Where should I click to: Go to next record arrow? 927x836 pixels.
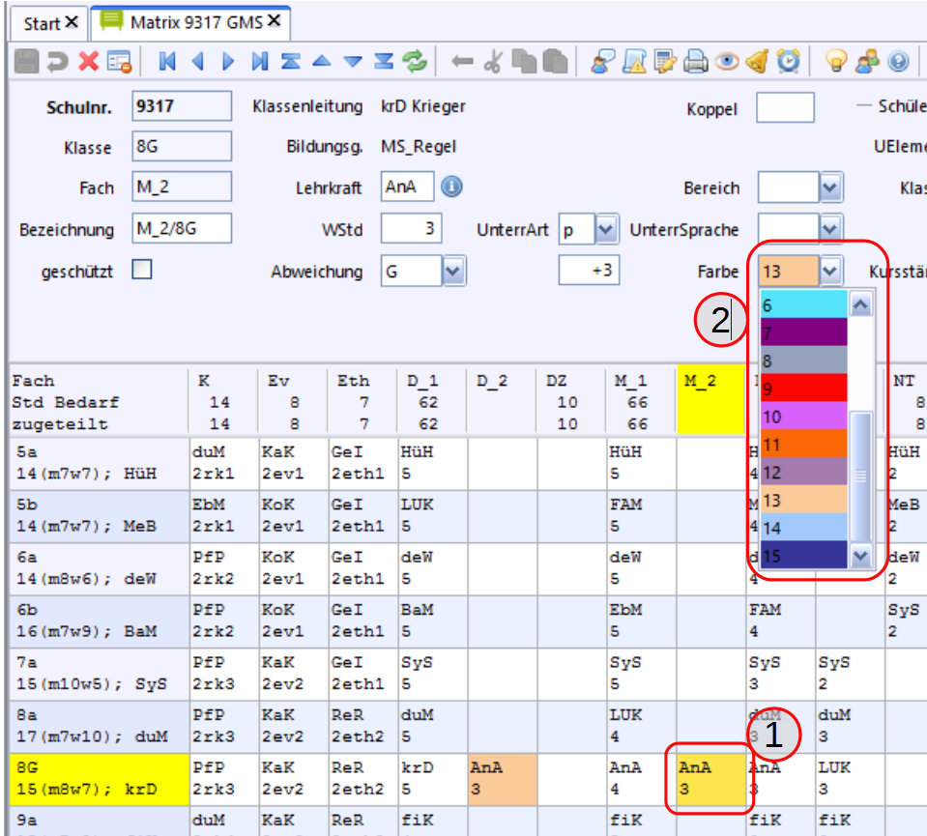228,61
